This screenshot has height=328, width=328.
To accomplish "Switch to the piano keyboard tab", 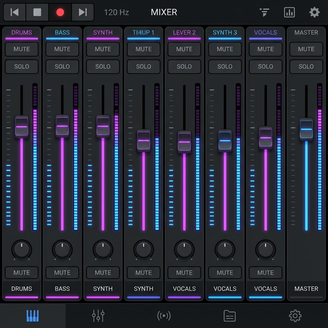I will (x=32, y=316).
